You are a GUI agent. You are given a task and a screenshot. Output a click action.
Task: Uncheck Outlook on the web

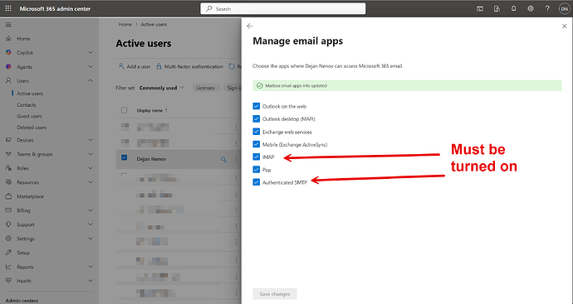[256, 106]
